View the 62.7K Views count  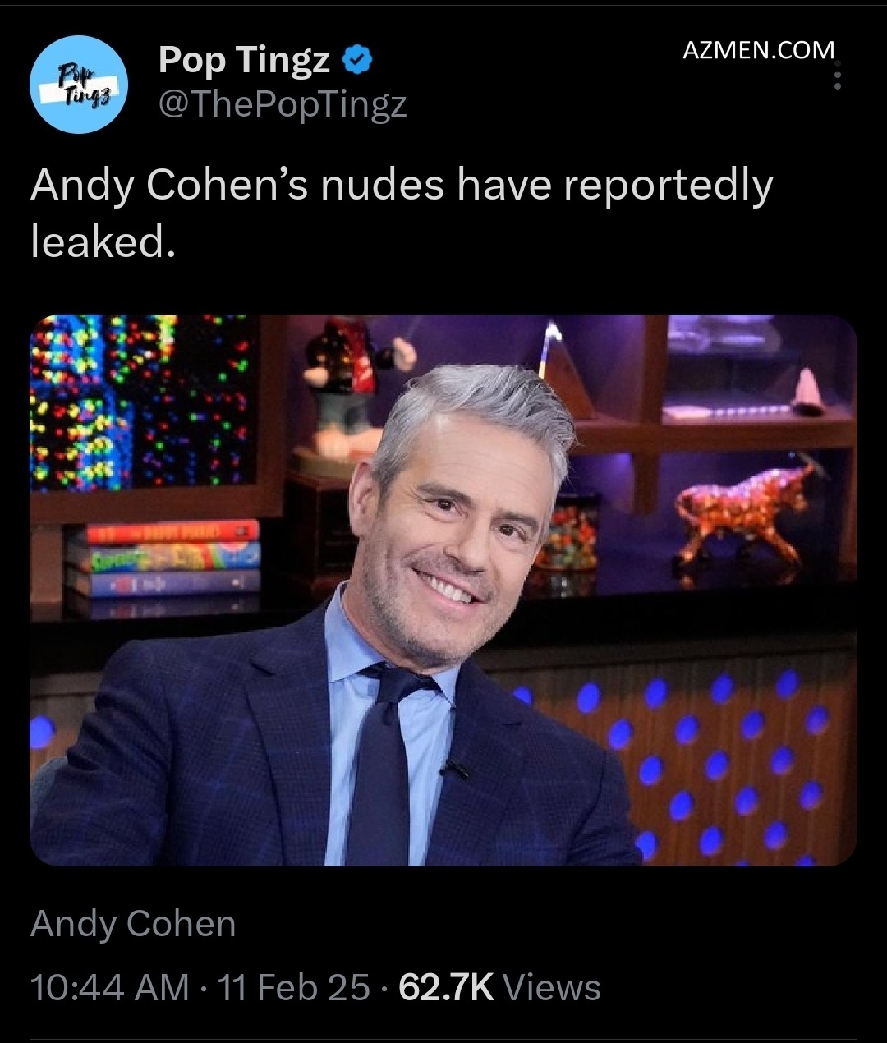pyautogui.click(x=499, y=986)
